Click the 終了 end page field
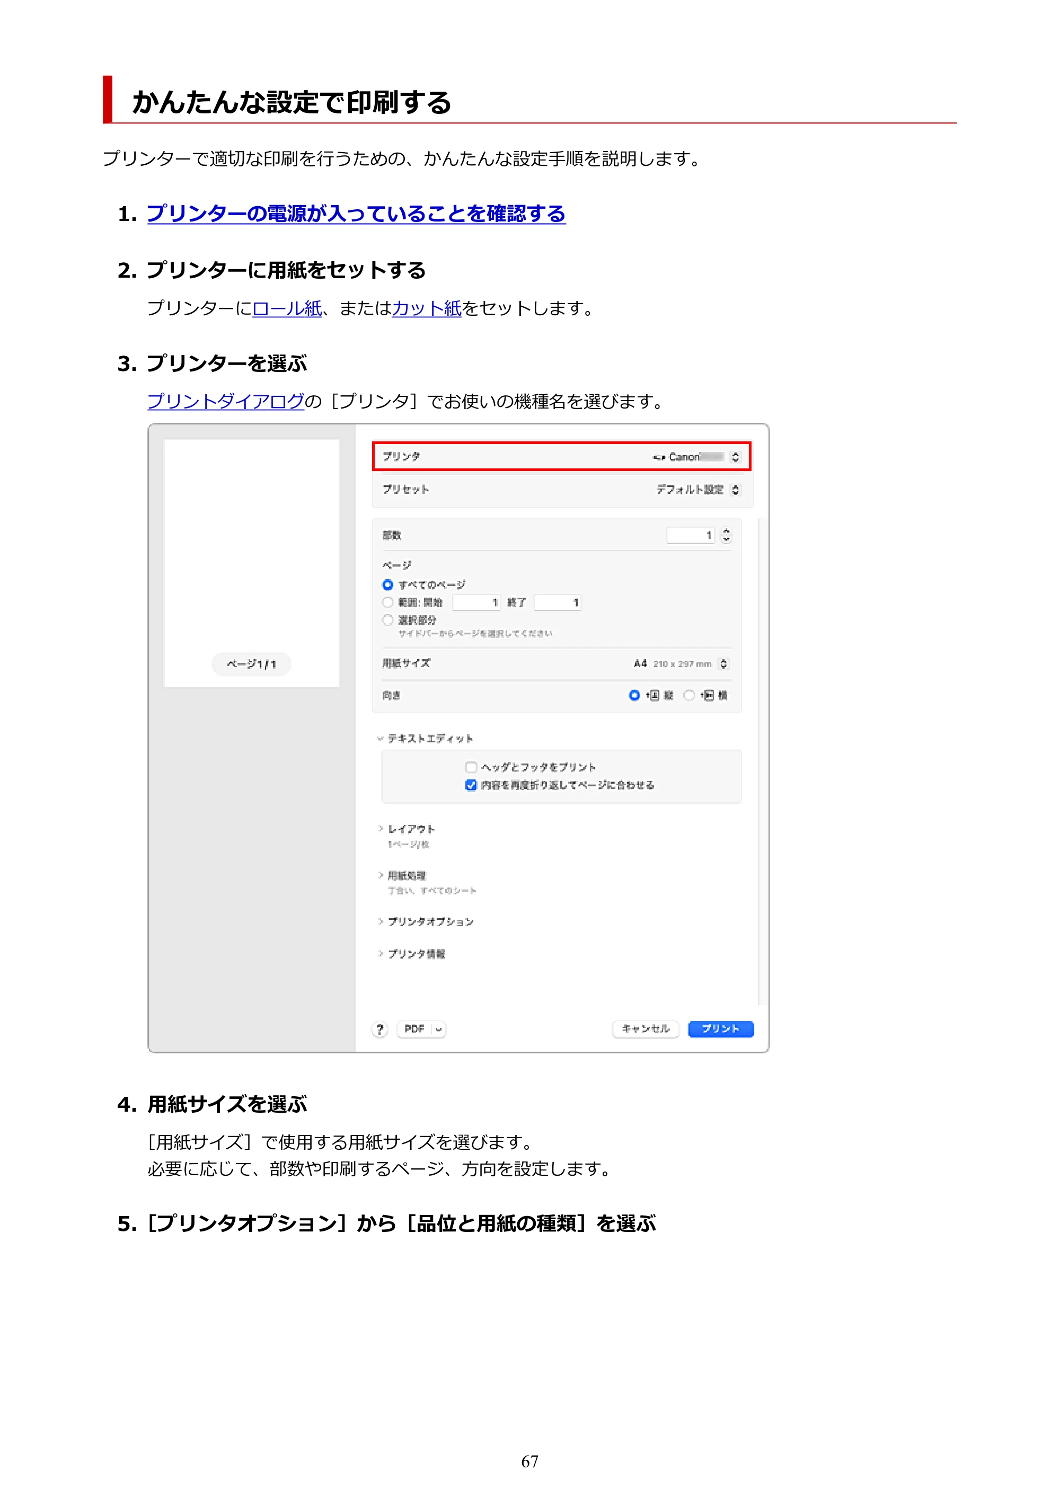The height and width of the screenshot is (1499, 1060). (557, 602)
